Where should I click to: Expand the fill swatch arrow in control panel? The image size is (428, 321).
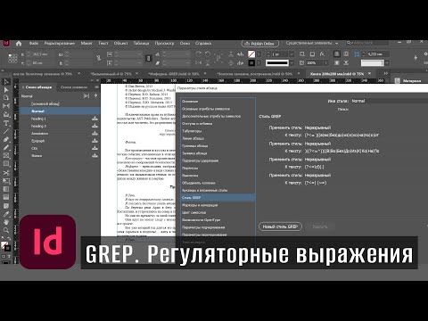pos(259,54)
